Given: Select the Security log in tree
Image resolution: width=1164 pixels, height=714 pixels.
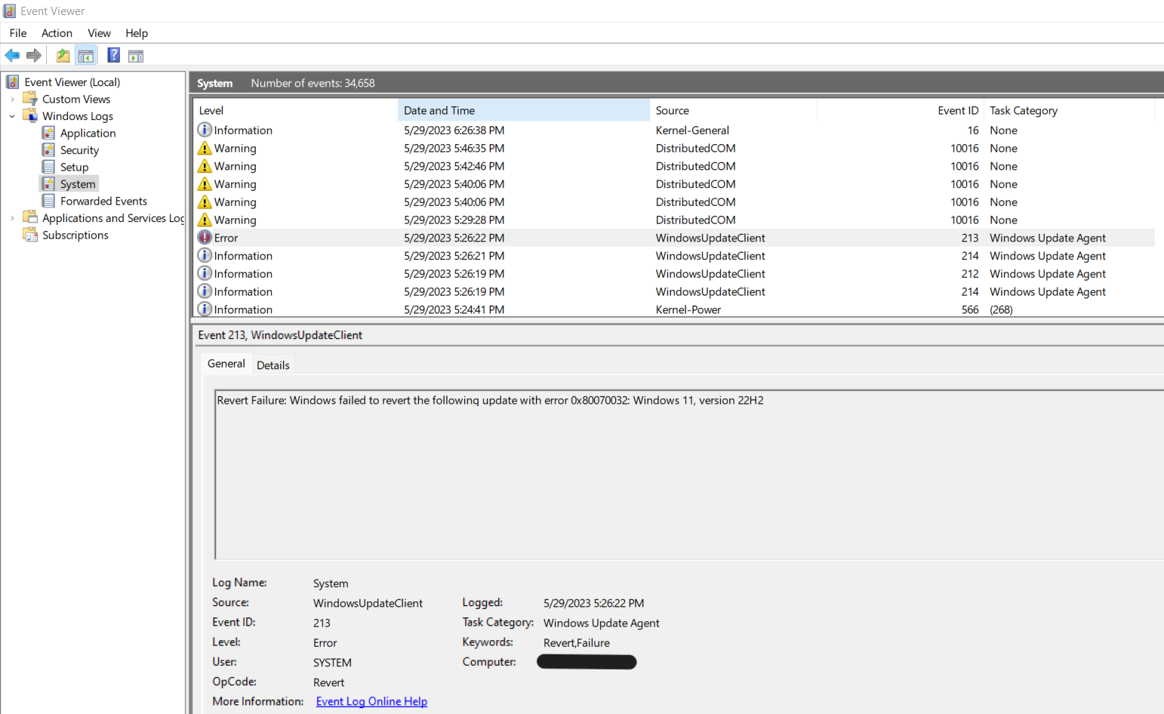Looking at the screenshot, I should point(79,150).
